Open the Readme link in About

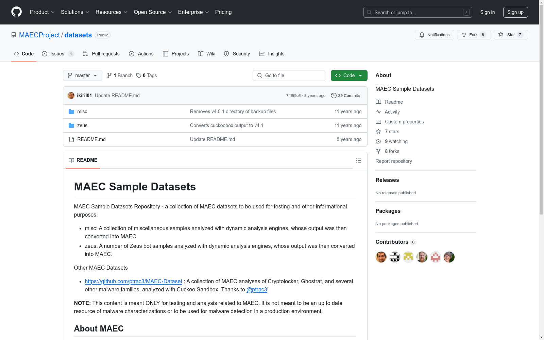[389, 102]
